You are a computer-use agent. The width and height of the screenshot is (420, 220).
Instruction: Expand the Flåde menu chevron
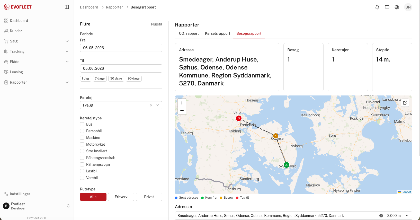[x=67, y=62]
